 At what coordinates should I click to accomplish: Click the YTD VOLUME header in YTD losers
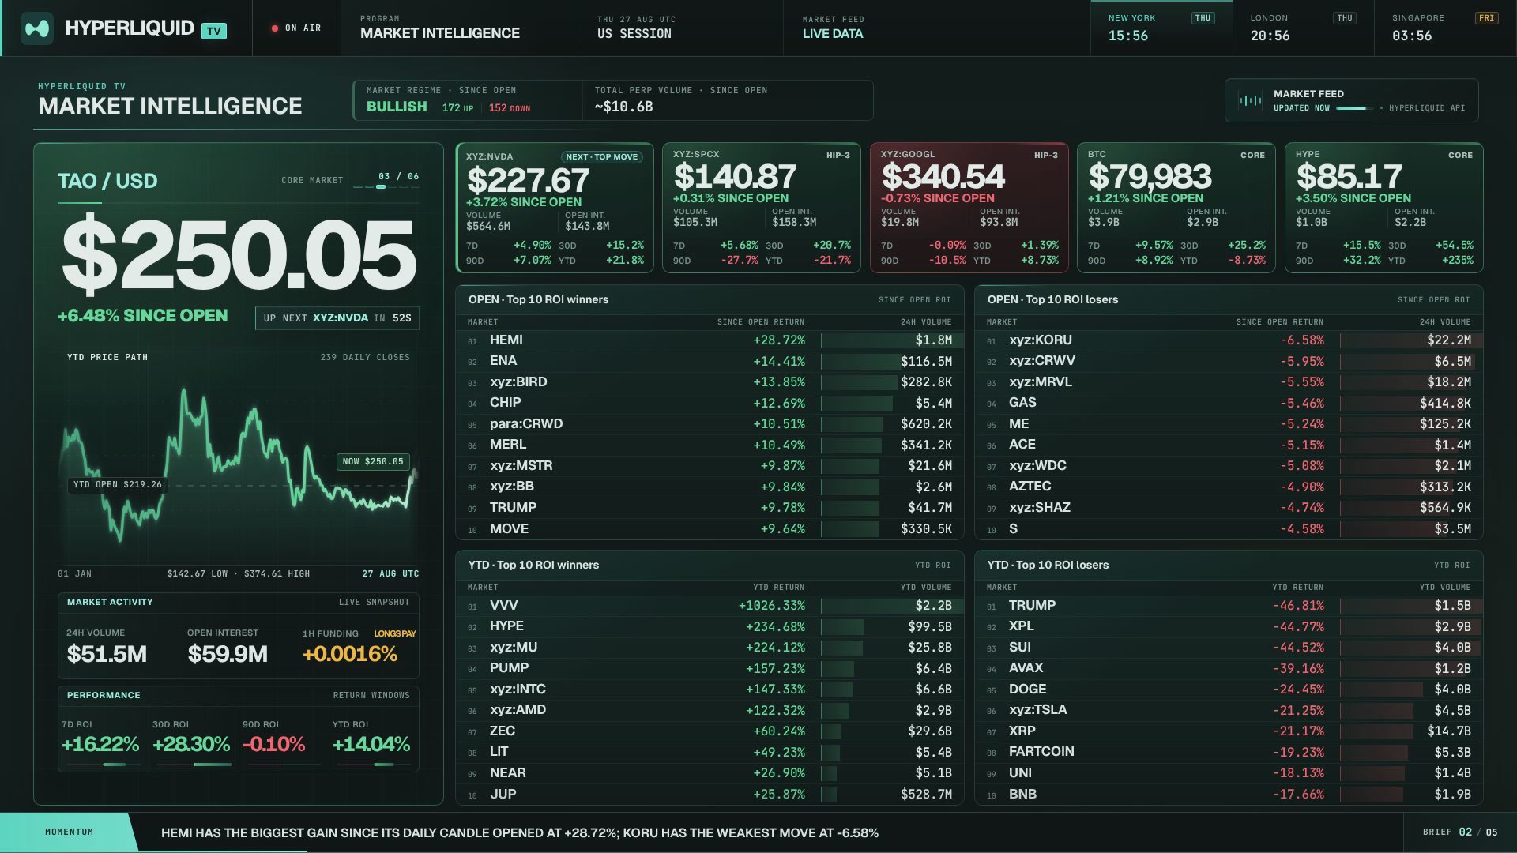click(1445, 588)
